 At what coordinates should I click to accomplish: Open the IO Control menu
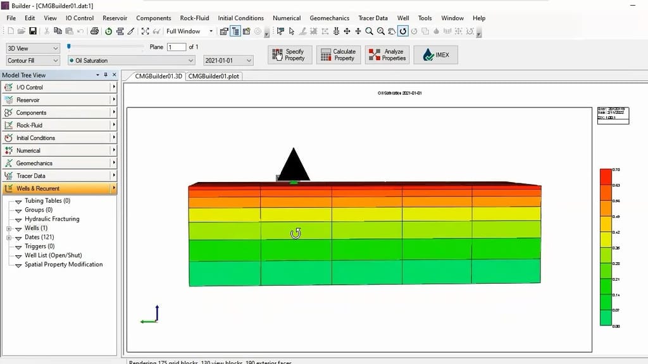pos(79,18)
